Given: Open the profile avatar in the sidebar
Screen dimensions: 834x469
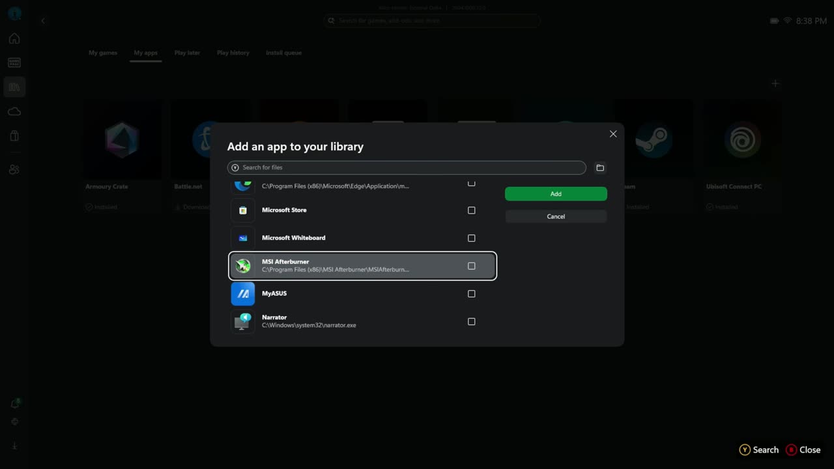Looking at the screenshot, I should (x=14, y=14).
